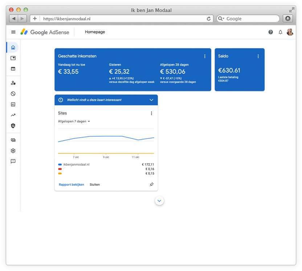Click the € 0,16 site earnings value
Image resolution: width=302 pixels, height=271 pixels.
click(x=150, y=169)
